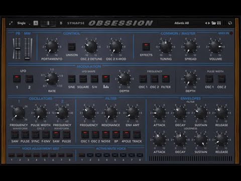Toggle voice adjustment edit button 5
Screen dimensions: 241x181
point(45,155)
